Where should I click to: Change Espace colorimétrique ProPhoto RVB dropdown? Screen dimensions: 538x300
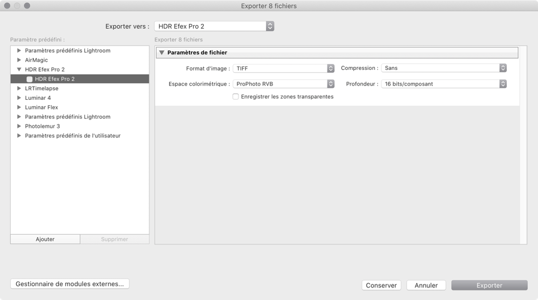tap(283, 84)
